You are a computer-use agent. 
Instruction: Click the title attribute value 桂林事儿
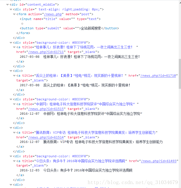point(84,47)
